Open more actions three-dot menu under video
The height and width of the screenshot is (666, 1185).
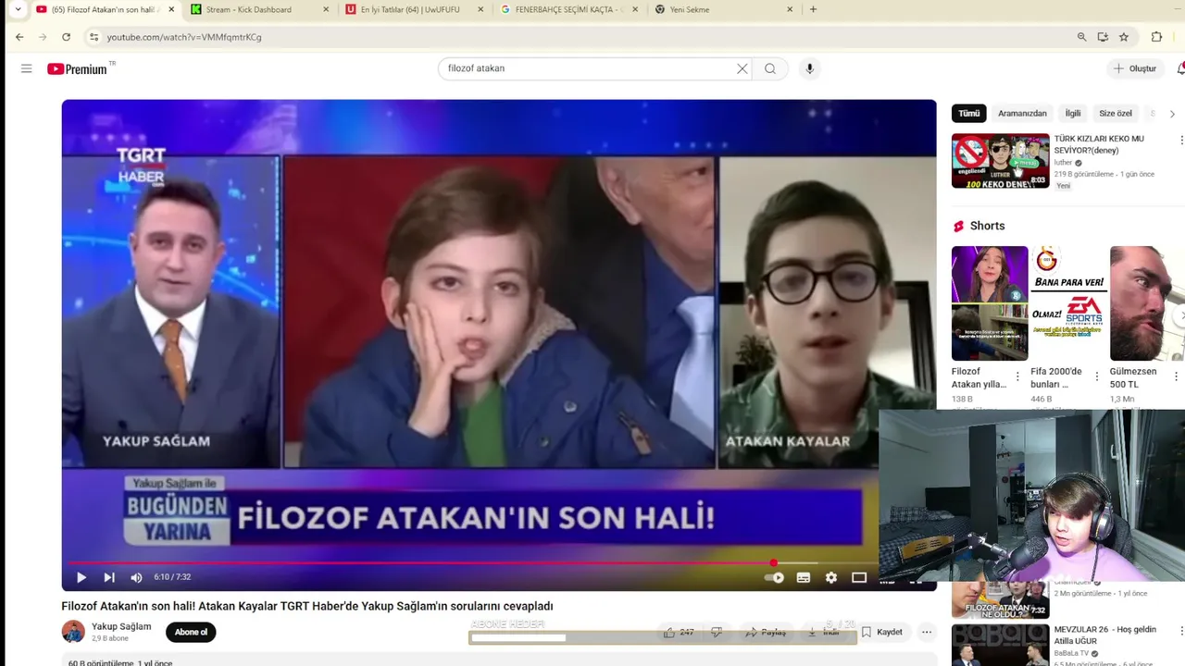pyautogui.click(x=927, y=633)
